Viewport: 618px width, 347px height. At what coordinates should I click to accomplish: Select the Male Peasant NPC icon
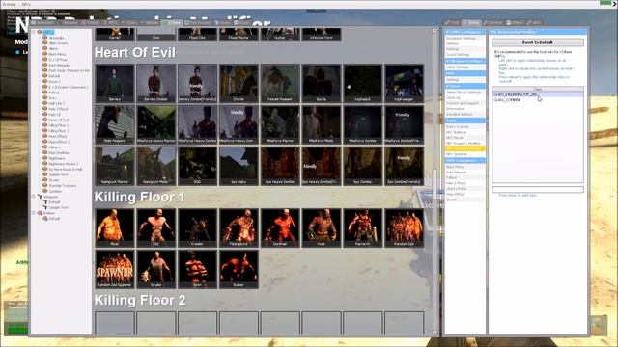pyautogui.click(x=115, y=124)
